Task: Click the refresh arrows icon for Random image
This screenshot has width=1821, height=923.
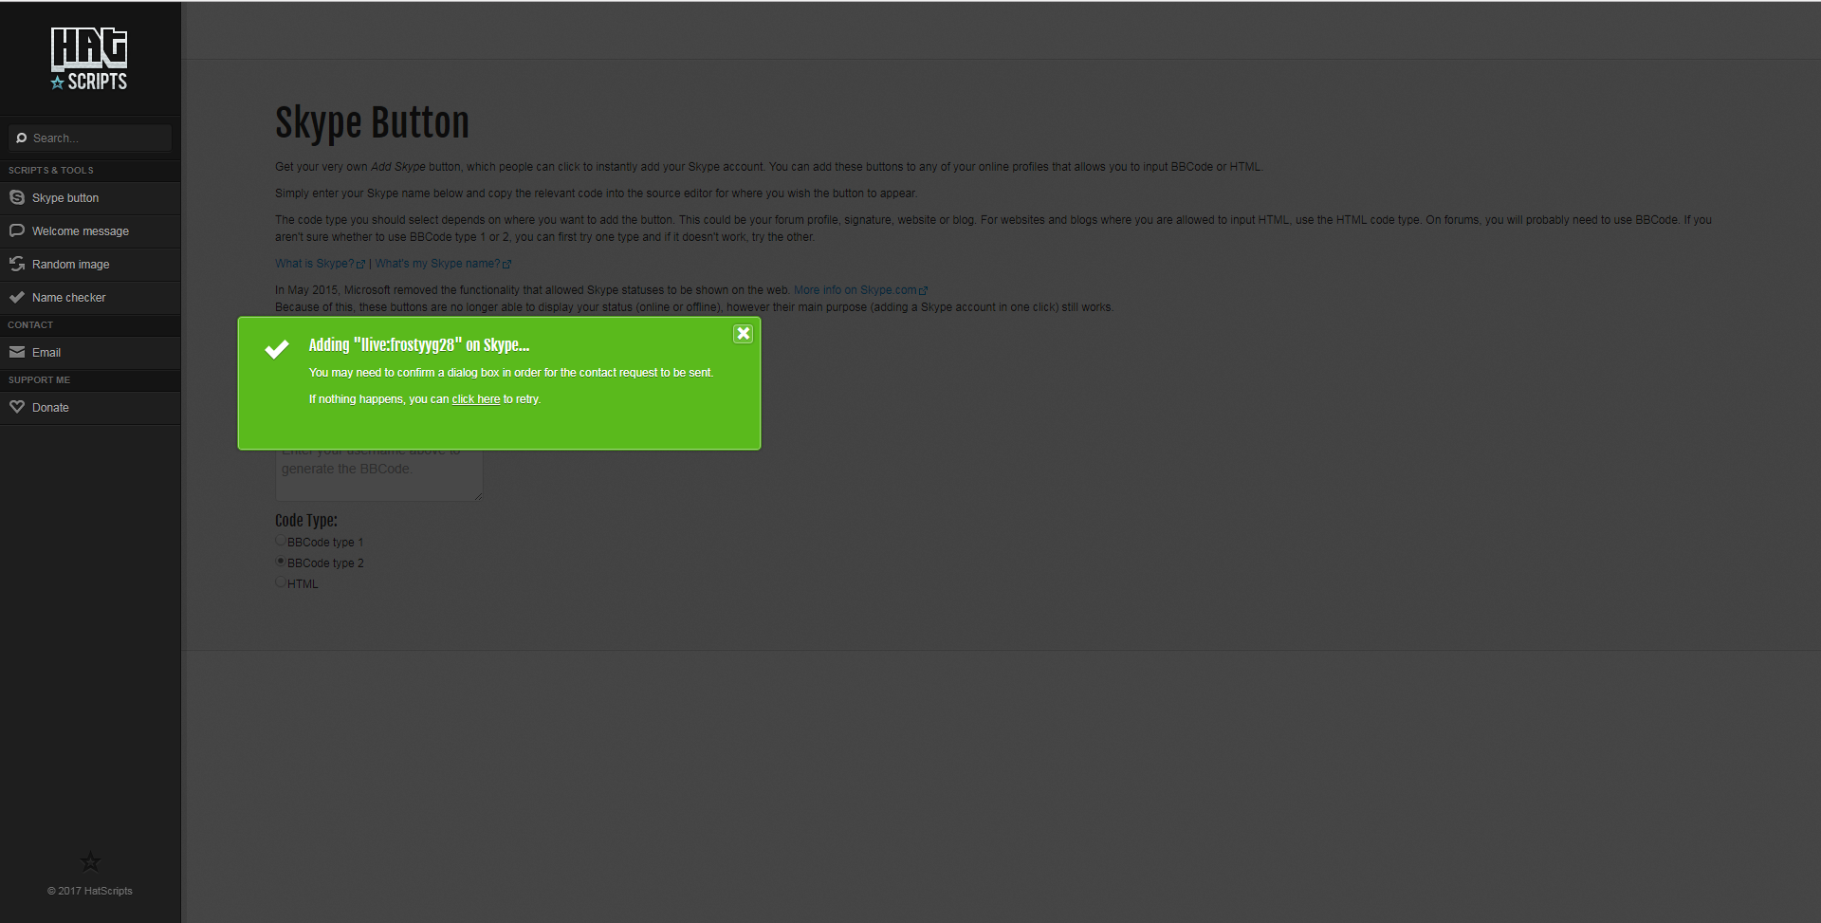Action: tap(17, 264)
